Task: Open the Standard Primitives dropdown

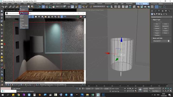Action: point(161,17)
